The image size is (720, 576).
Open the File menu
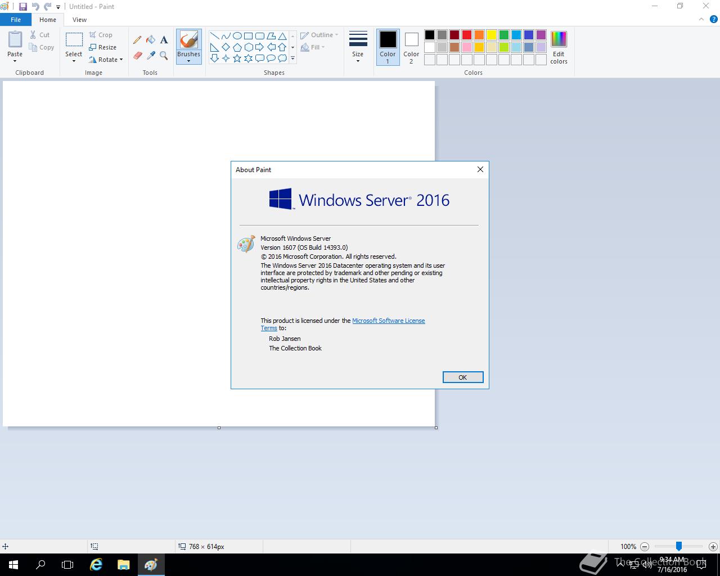tap(16, 20)
